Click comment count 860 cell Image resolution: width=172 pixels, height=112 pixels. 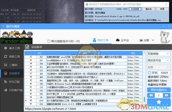tap(41, 81)
